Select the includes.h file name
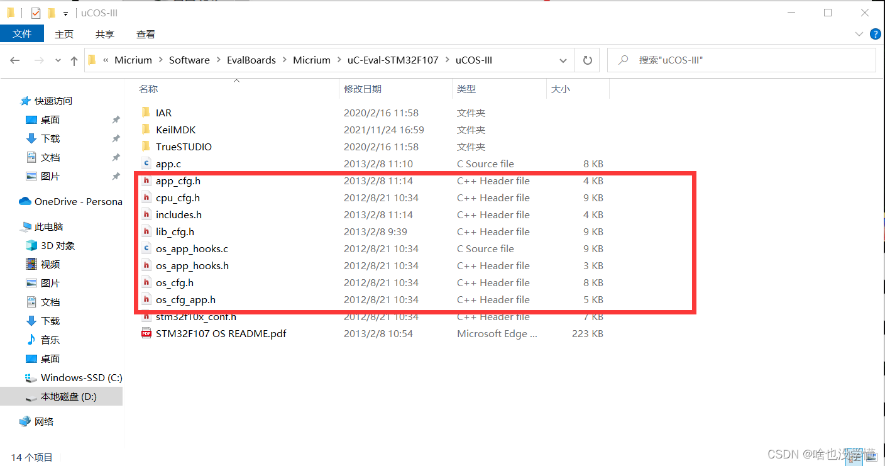 pos(179,214)
